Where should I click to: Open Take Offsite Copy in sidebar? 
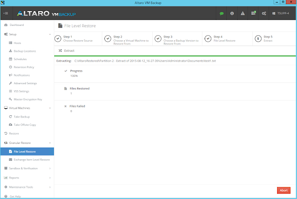[x=25, y=125]
